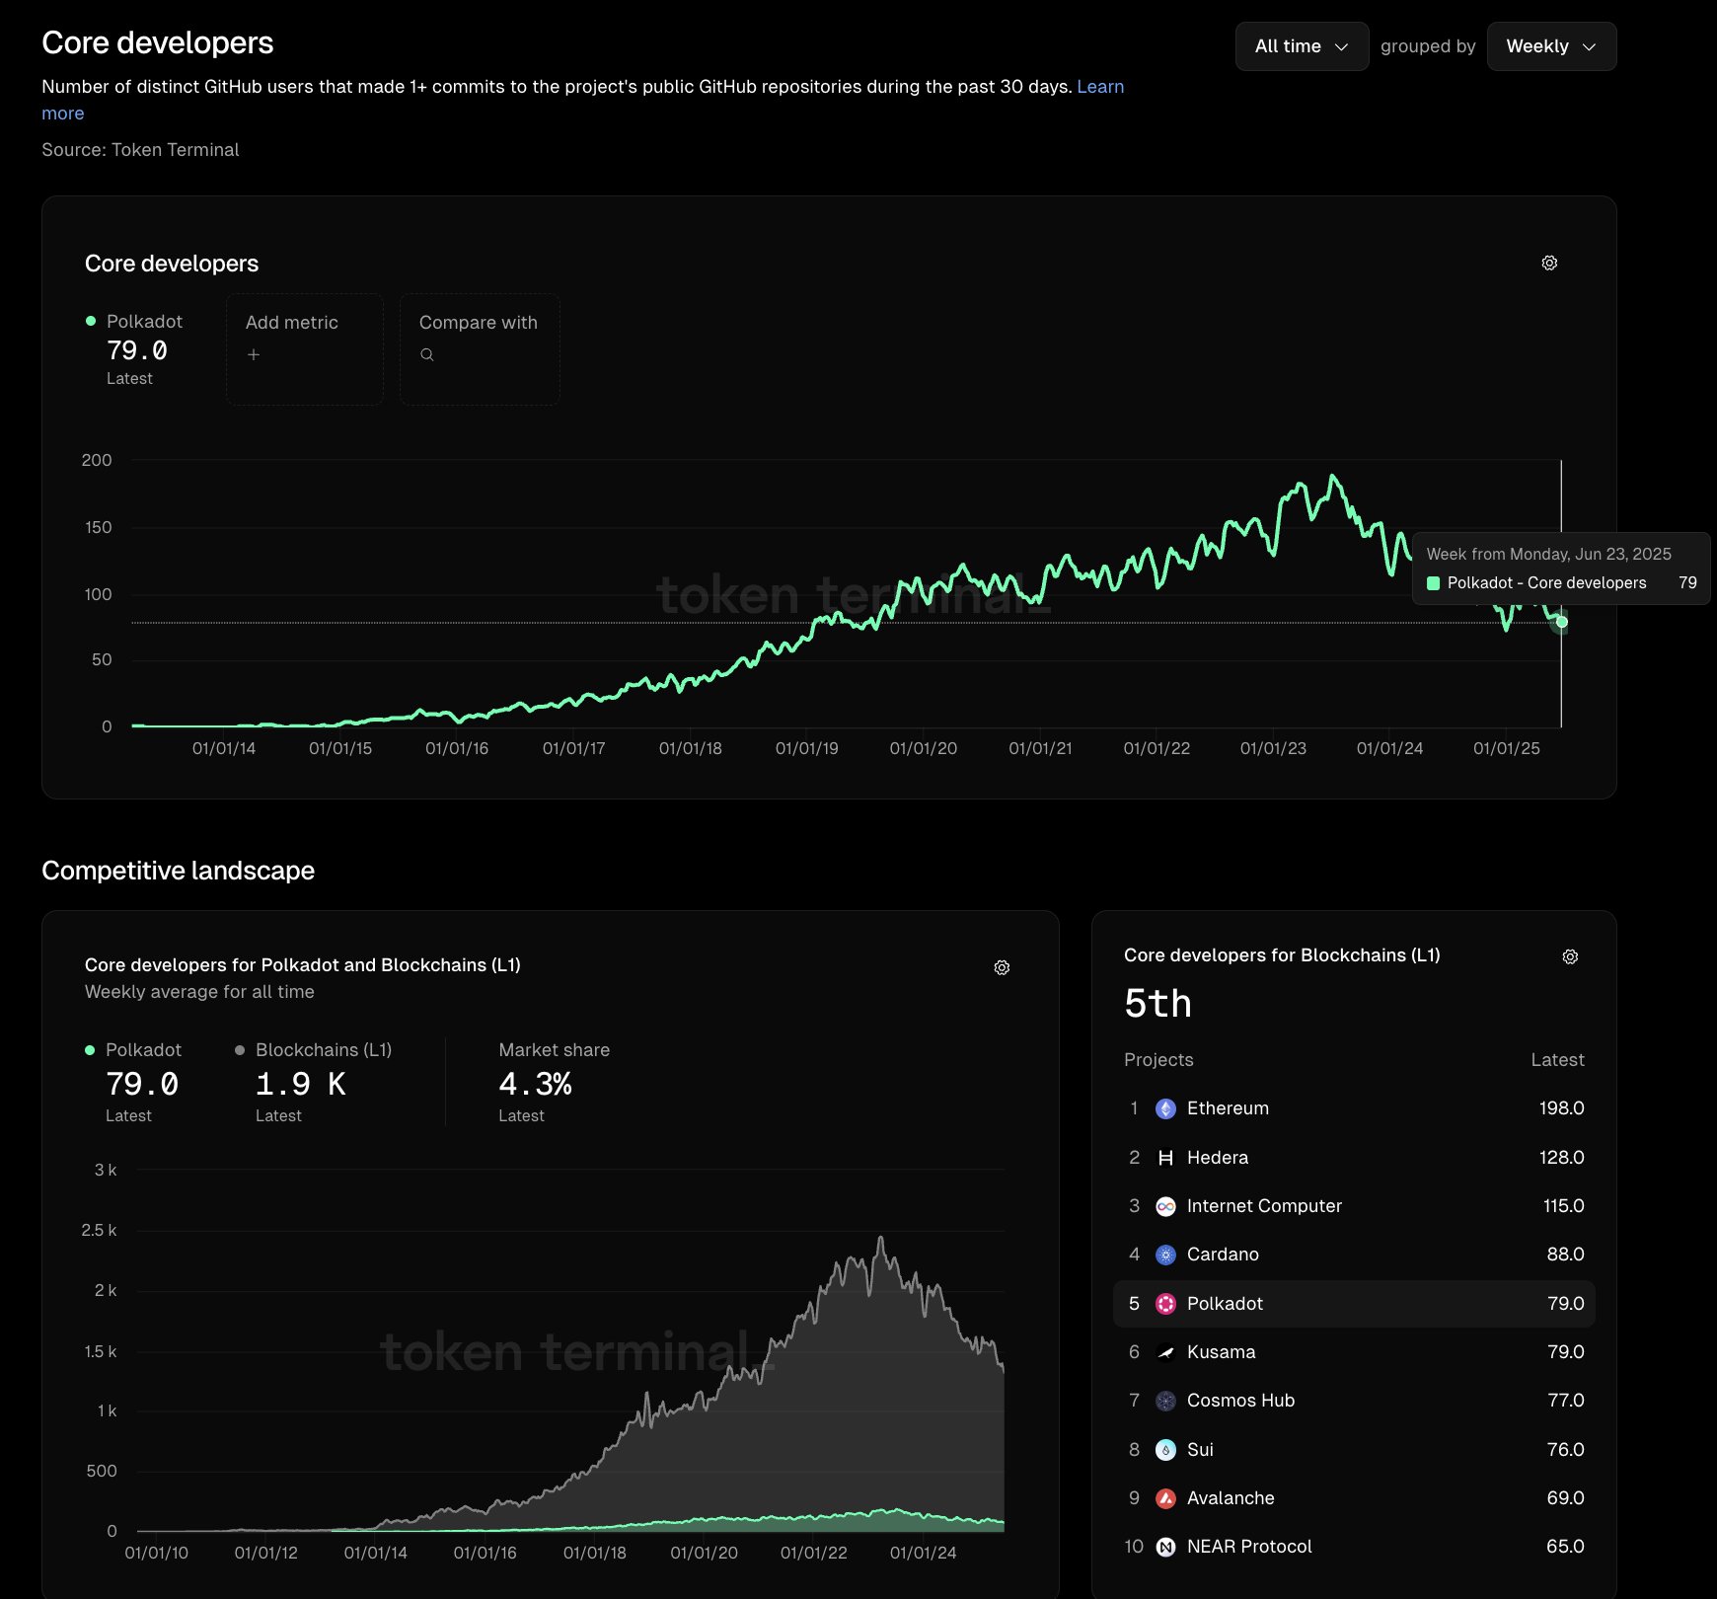Click the Avalanche logo icon
The image size is (1717, 1599).
pos(1165,1498)
